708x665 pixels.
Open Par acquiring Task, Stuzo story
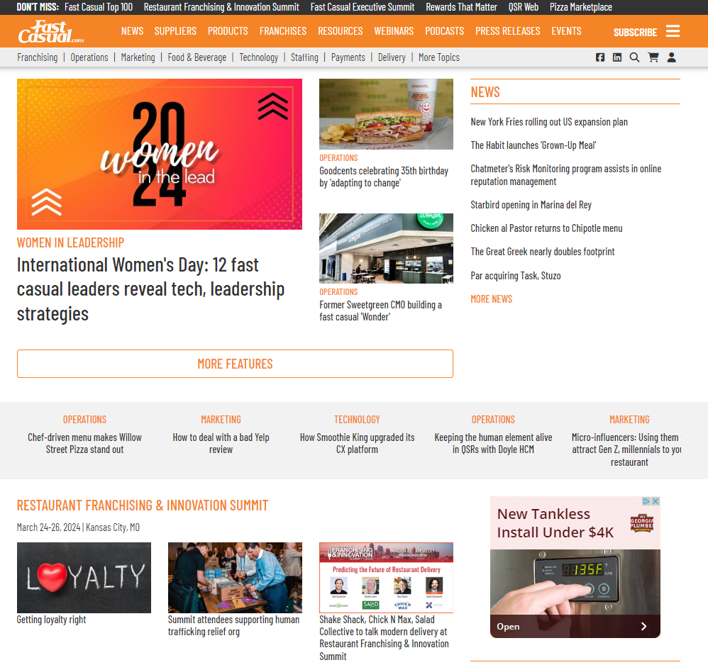(516, 276)
